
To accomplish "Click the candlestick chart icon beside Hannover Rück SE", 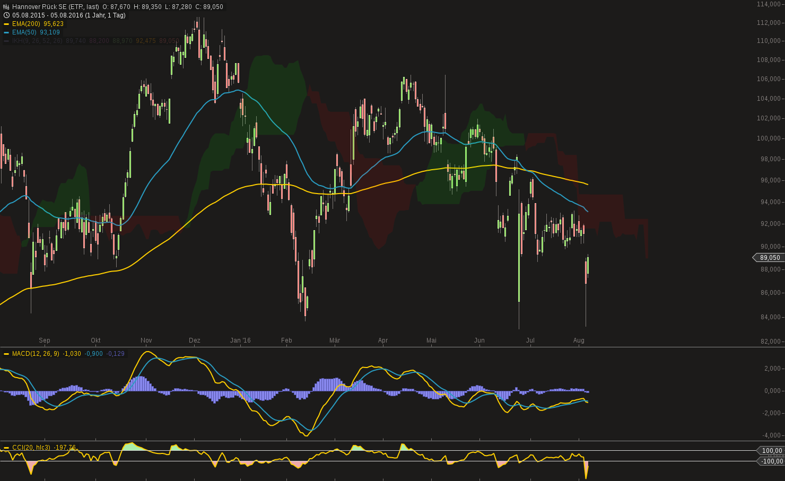I will [x=5, y=7].
